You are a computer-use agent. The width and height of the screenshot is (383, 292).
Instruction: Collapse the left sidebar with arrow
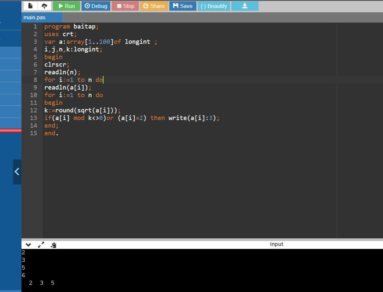tap(17, 172)
